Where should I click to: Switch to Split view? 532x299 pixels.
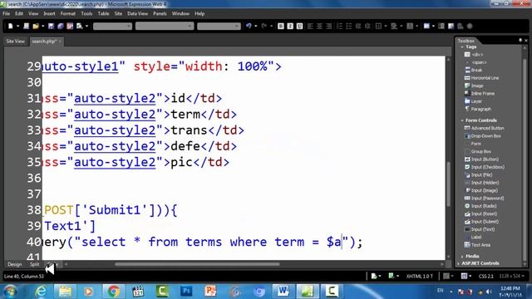coord(35,264)
